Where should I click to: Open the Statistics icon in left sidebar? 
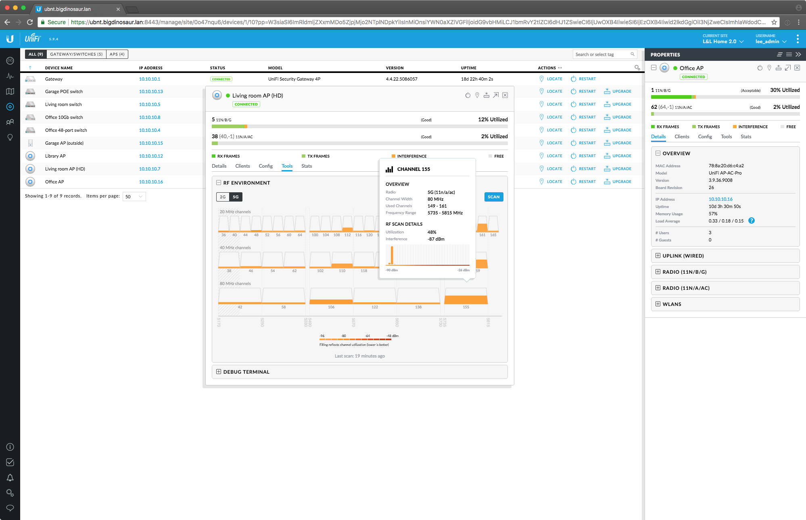10,76
